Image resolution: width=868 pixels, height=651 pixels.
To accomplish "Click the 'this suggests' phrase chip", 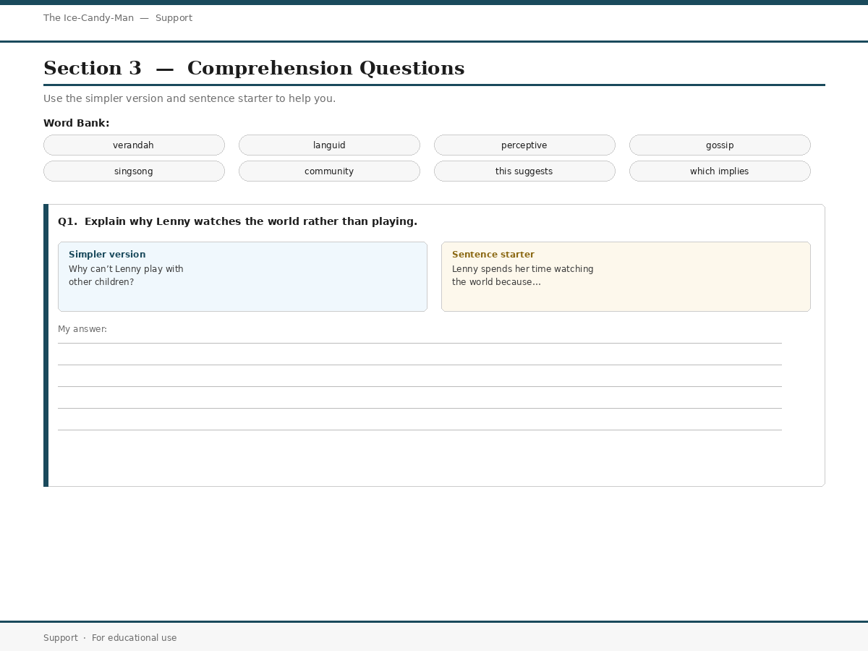I will (524, 171).
